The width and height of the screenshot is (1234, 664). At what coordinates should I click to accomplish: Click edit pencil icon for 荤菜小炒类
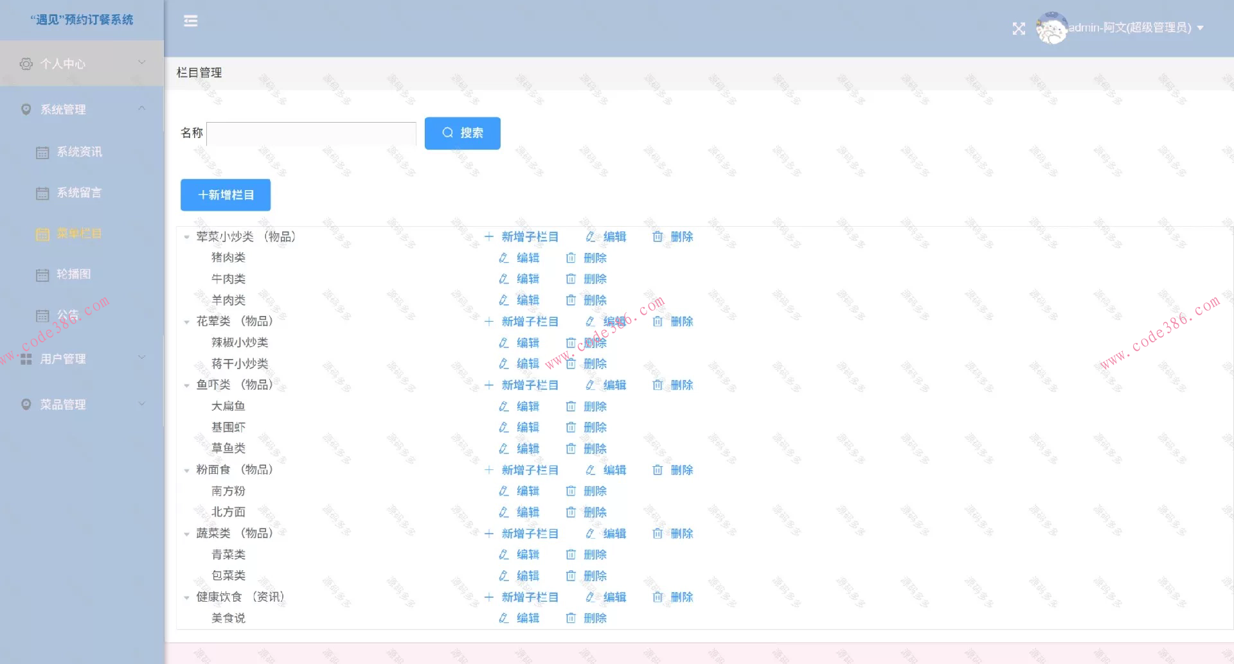coord(590,237)
